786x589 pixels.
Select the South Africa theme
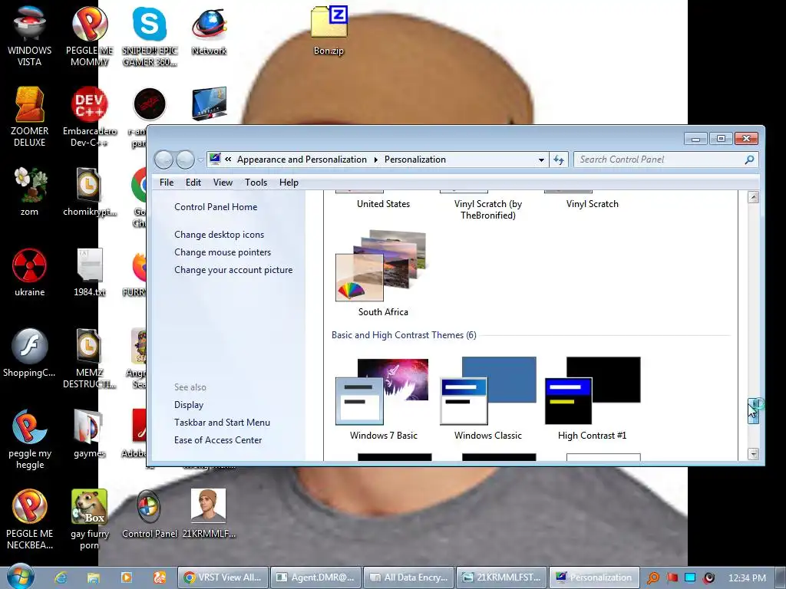point(382,273)
